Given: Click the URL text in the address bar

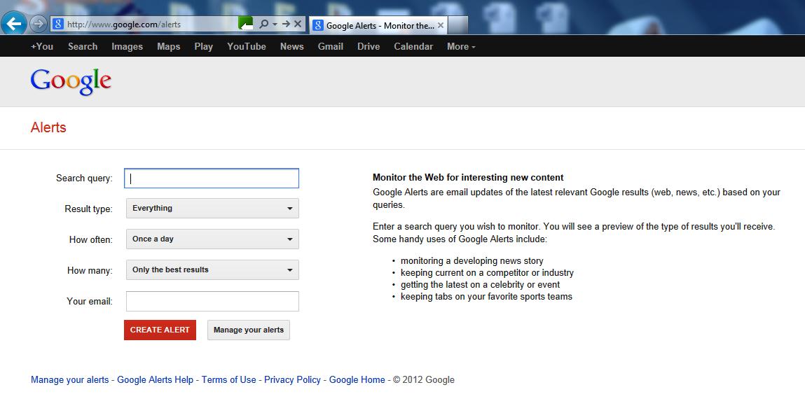Looking at the screenshot, I should pyautogui.click(x=124, y=24).
